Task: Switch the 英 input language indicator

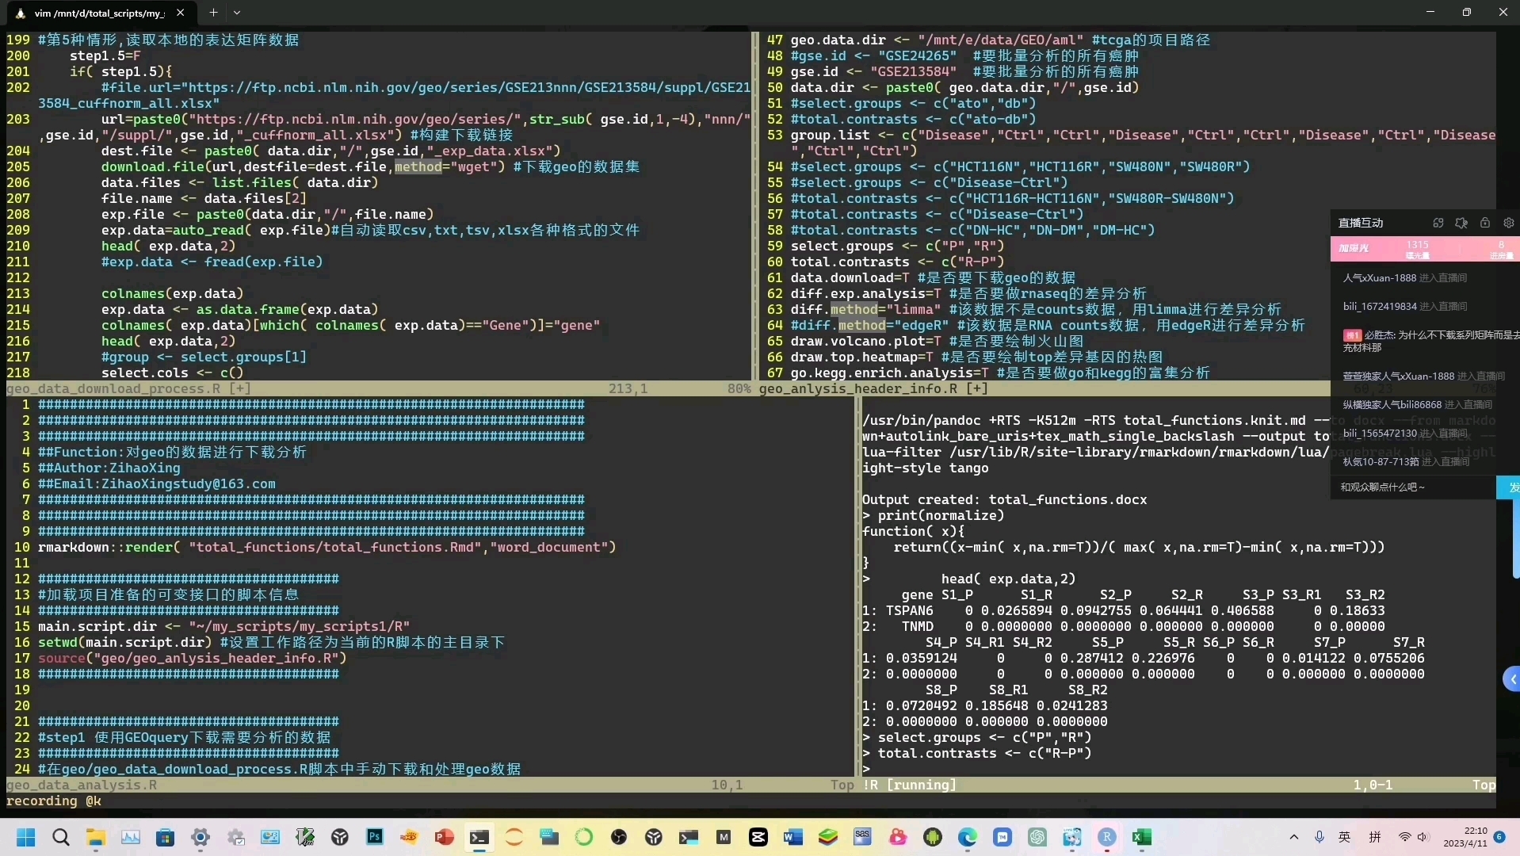Action: coord(1345,837)
